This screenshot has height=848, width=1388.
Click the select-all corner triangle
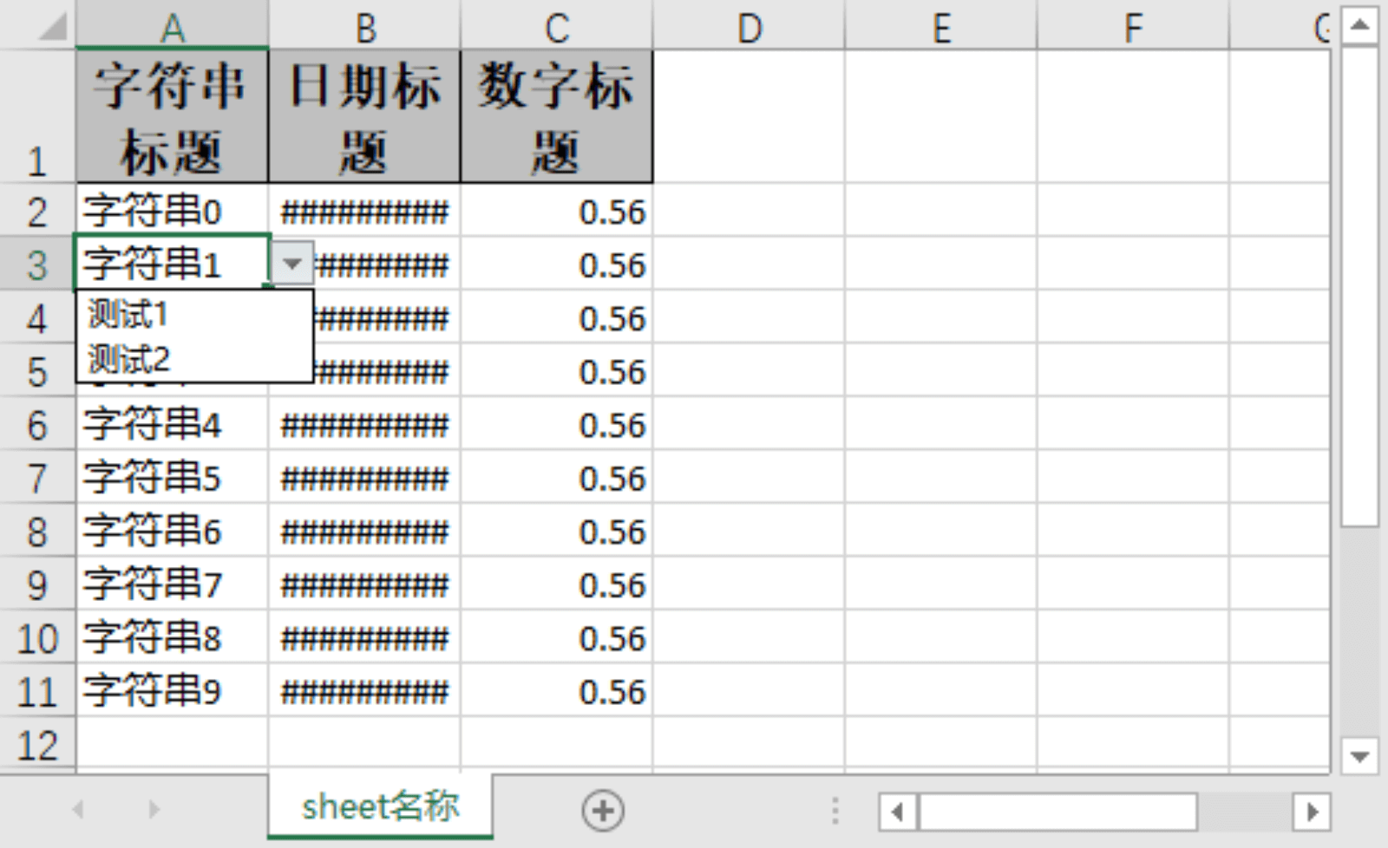click(x=52, y=27)
